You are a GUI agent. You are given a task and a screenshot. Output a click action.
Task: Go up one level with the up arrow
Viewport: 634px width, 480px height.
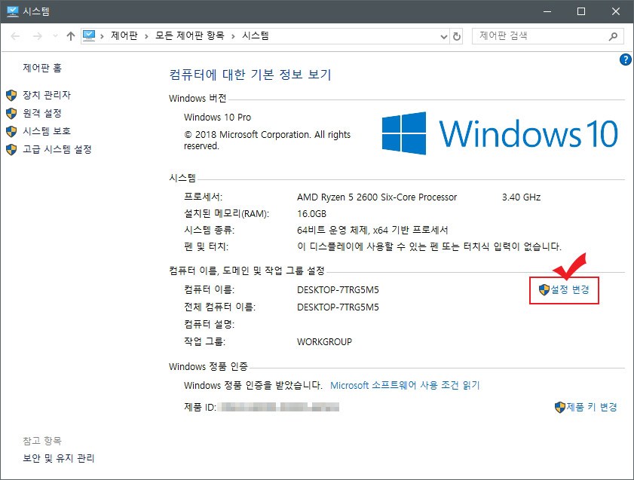(x=71, y=36)
